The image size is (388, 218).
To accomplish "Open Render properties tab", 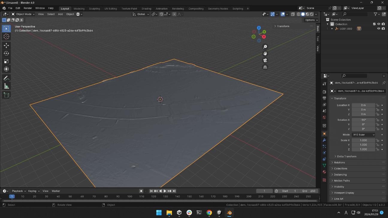I will tap(324, 92).
